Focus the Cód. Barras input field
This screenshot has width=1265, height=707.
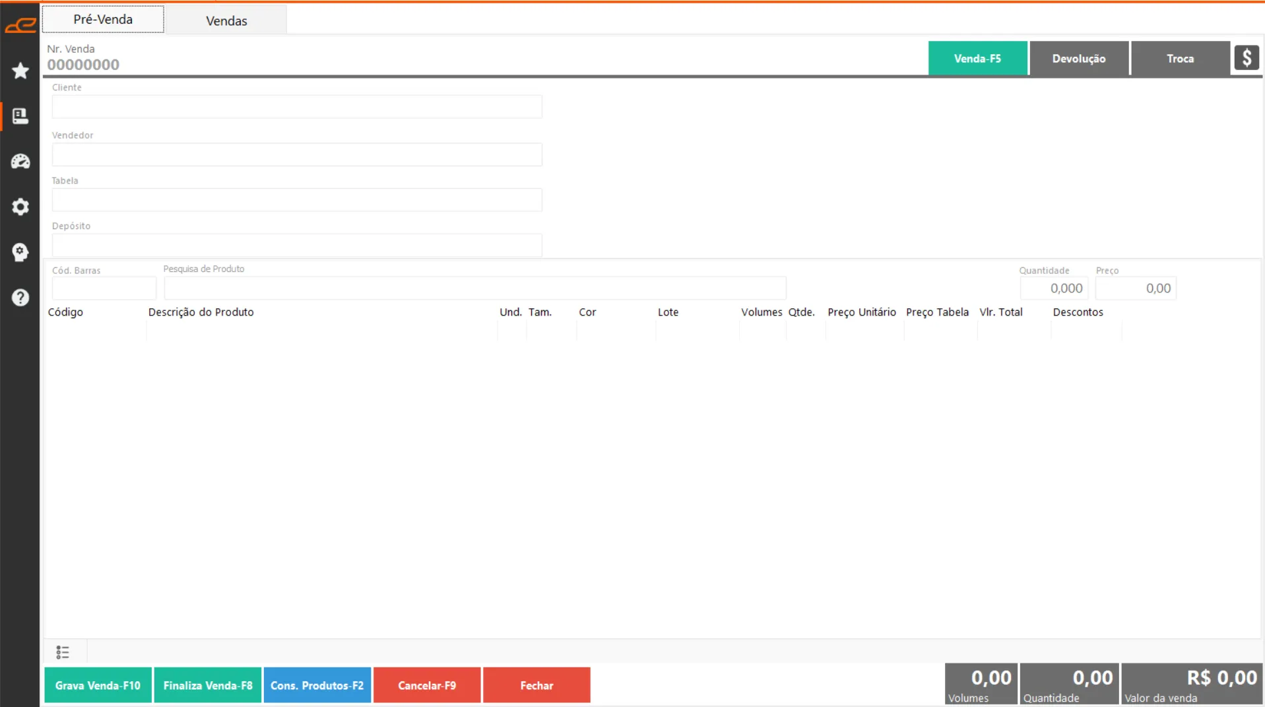click(104, 288)
